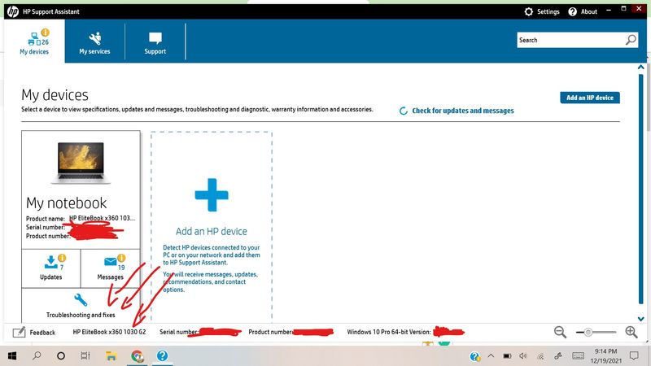This screenshot has height=366, width=651.
Task: Click the Feedback button
Action: pyautogui.click(x=34, y=333)
